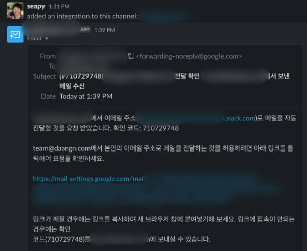Click the "Subject" field label
The height and width of the screenshot is (251, 307).
(x=45, y=76)
